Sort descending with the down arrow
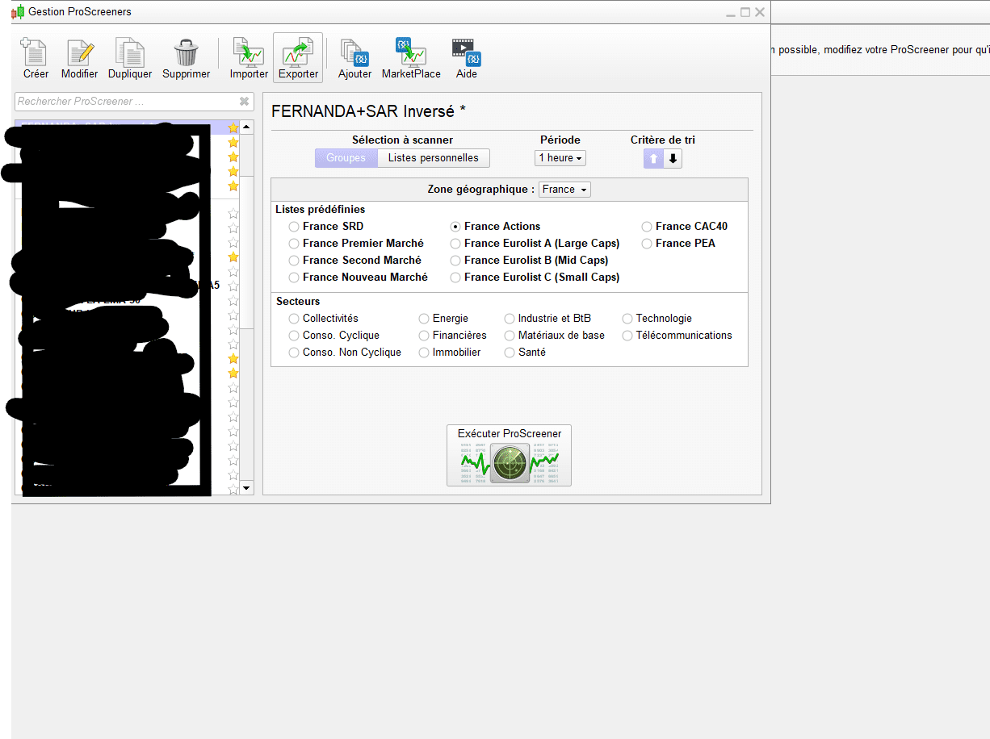990x739 pixels. [x=673, y=159]
